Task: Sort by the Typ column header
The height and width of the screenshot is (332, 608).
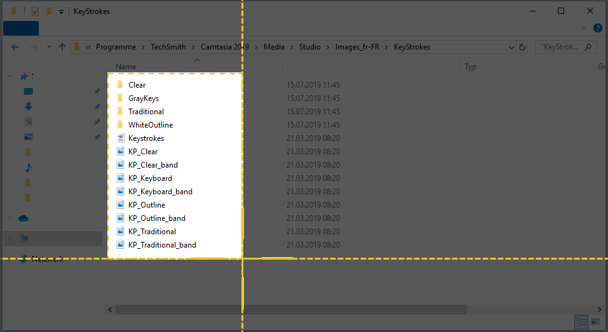Action: pyautogui.click(x=470, y=67)
